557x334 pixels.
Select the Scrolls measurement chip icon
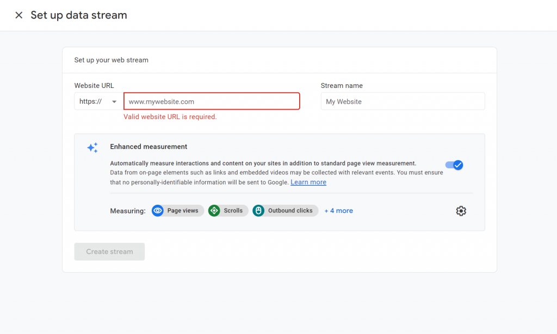(x=215, y=210)
